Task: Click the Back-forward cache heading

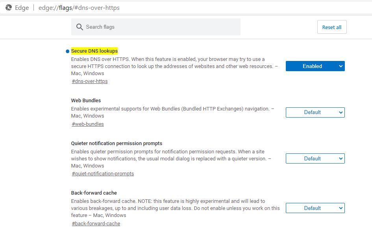Action: [x=94, y=193]
